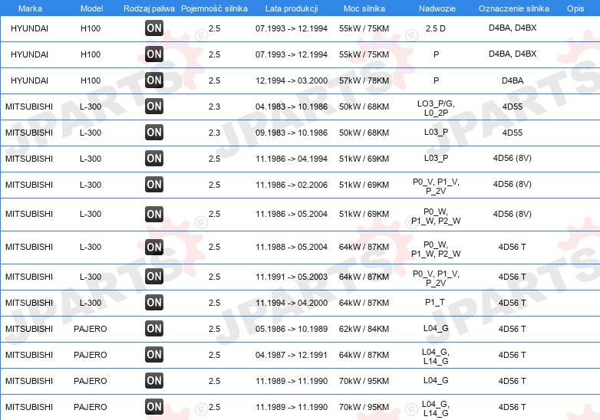Click the Nadwozie column header
This screenshot has width=600, height=420.
[x=437, y=8]
